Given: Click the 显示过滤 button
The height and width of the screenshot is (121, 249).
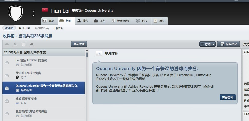Looking at the screenshot, I should coord(79,44).
